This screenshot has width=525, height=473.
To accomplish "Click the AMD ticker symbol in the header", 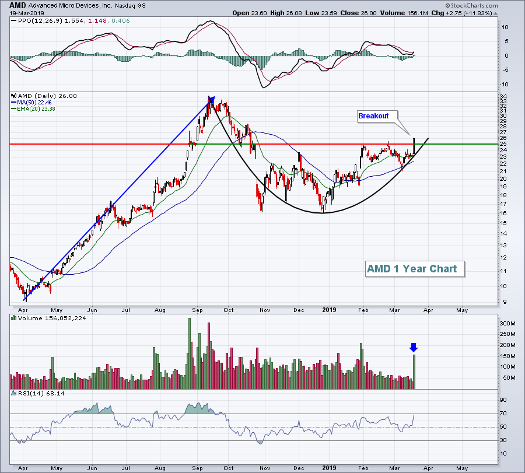I will point(17,5).
